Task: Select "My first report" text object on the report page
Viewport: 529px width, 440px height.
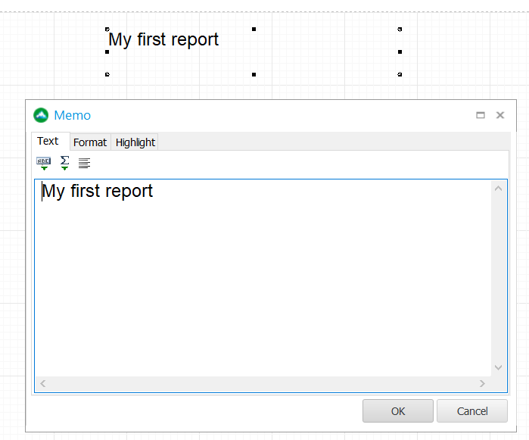Action: pyautogui.click(x=163, y=39)
